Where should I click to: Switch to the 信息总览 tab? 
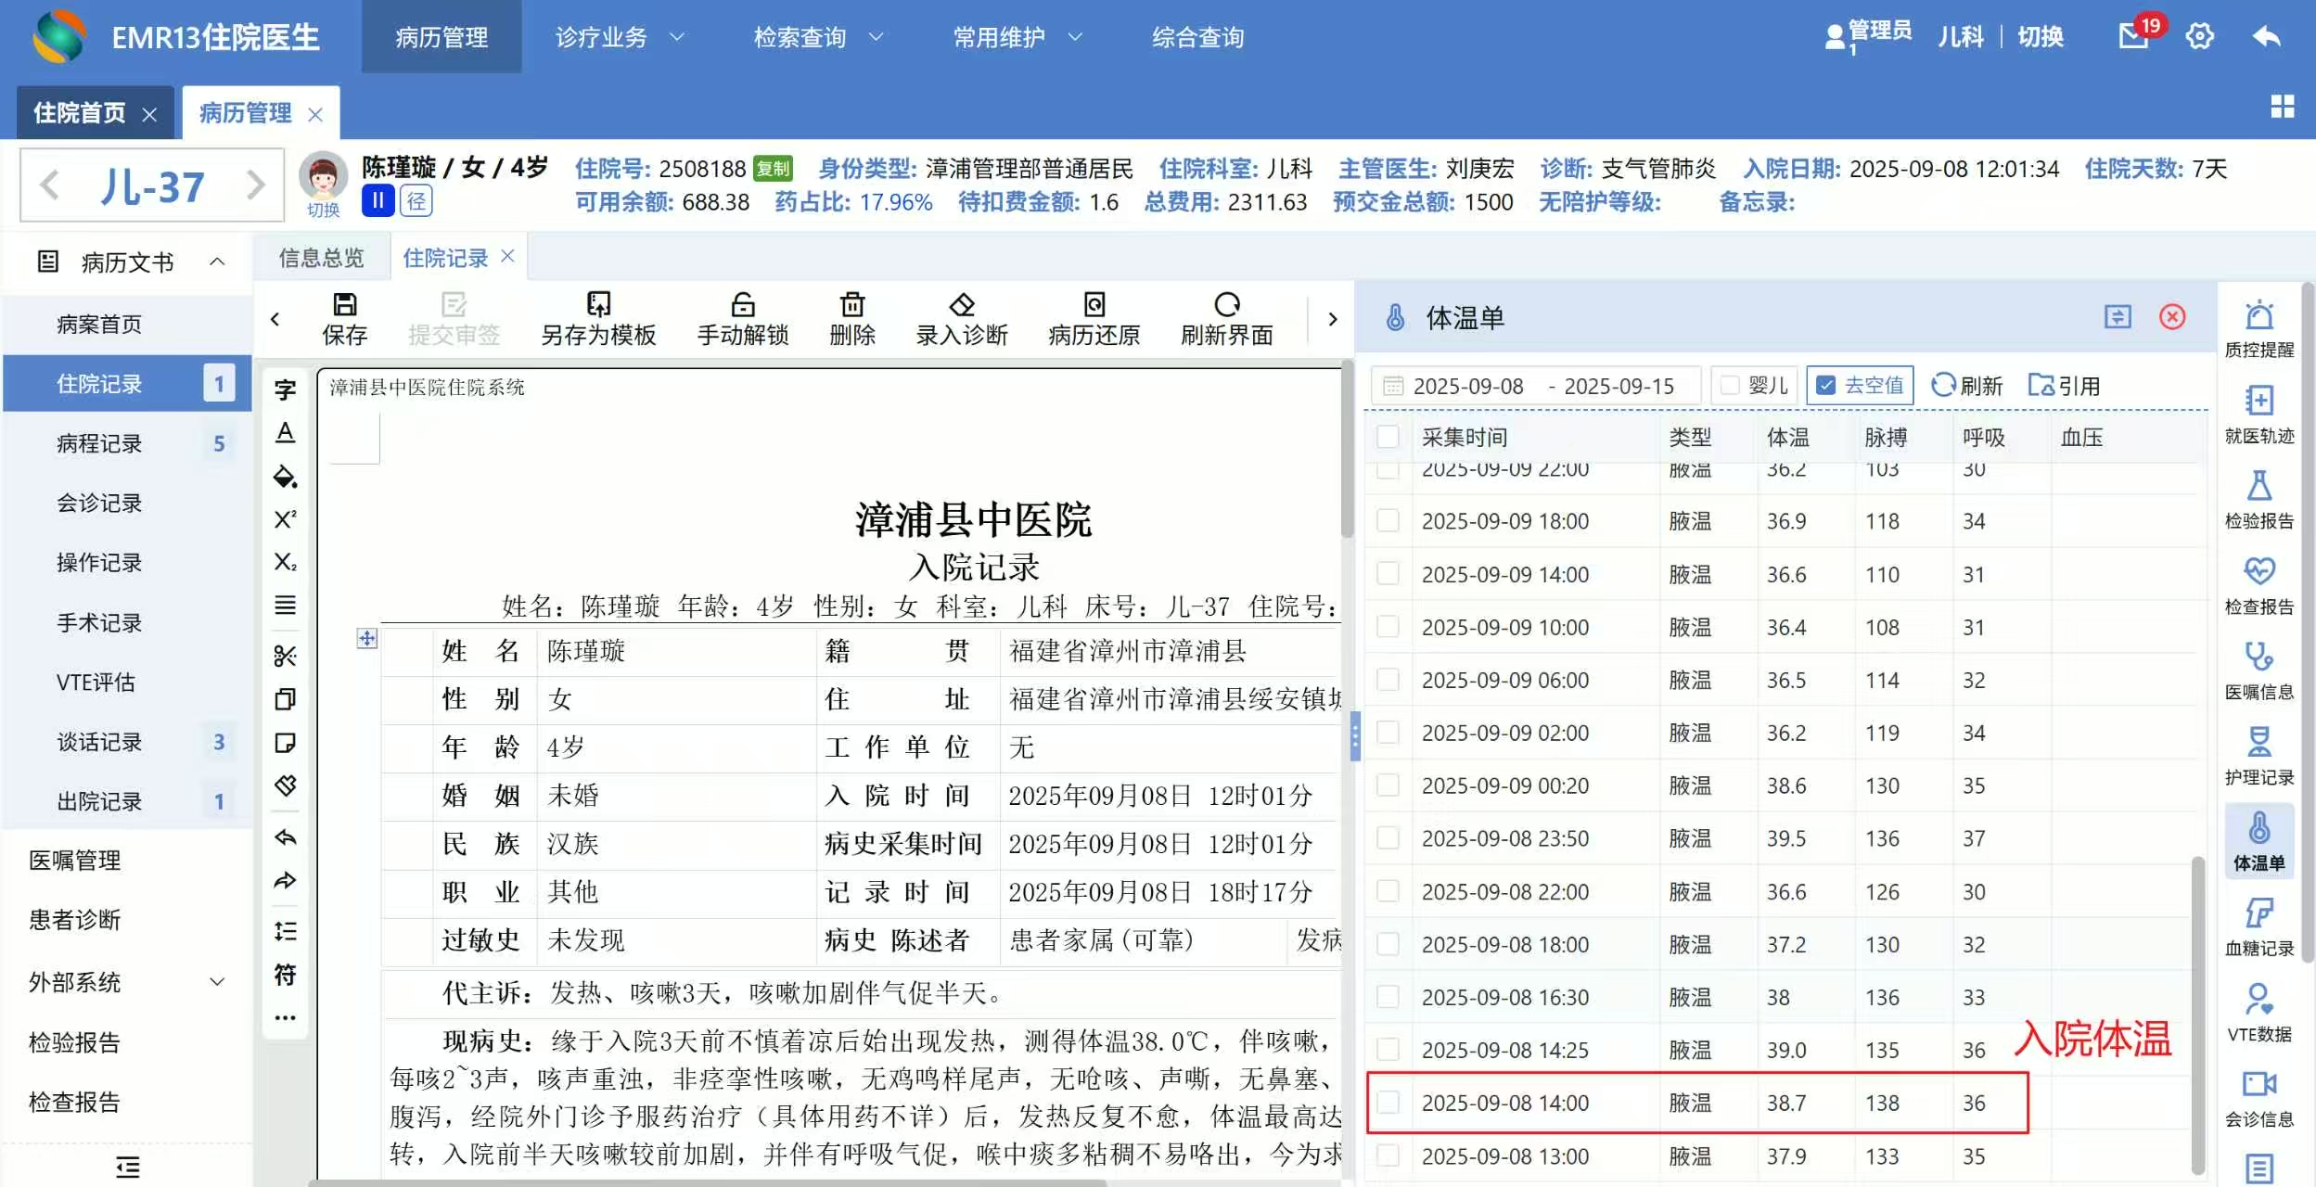pyautogui.click(x=321, y=258)
